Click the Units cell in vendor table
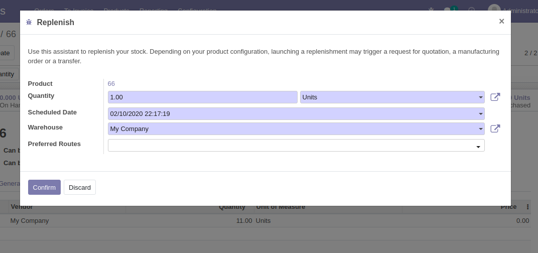Image resolution: width=538 pixels, height=253 pixels. tap(263, 221)
